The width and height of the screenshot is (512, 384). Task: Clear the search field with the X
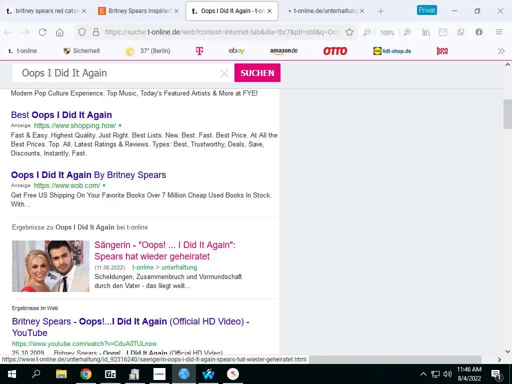(224, 73)
